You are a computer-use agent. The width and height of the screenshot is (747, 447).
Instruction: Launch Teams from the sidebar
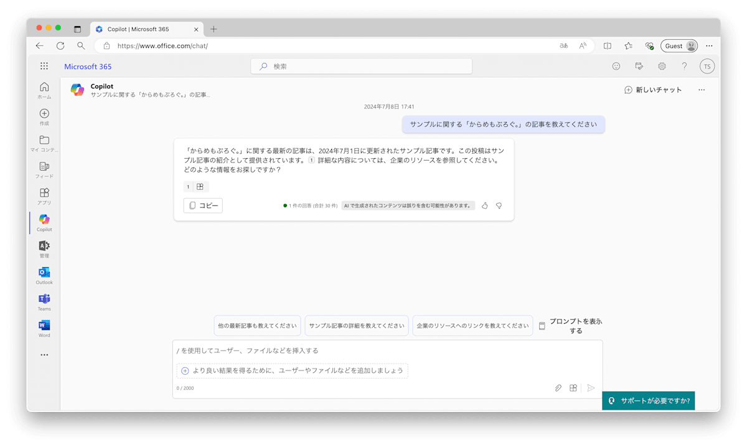pos(44,303)
